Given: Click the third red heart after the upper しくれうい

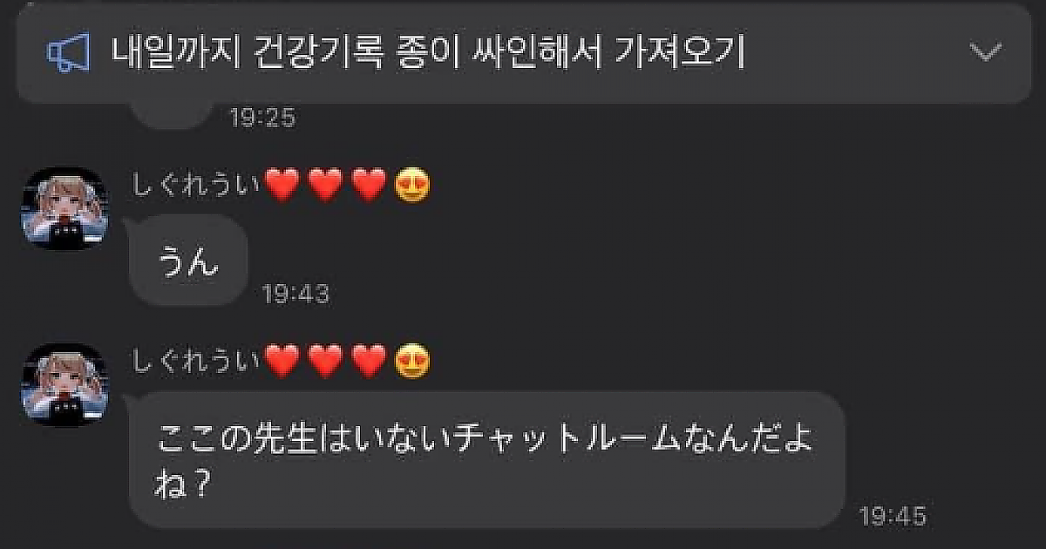Looking at the screenshot, I should pyautogui.click(x=368, y=186).
